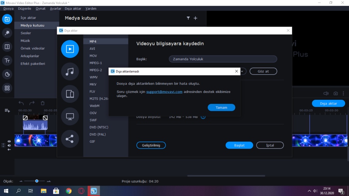Viewport: 349px width, 196px height.
Task: Open Windows Start menu
Action: pyautogui.click(x=6, y=191)
